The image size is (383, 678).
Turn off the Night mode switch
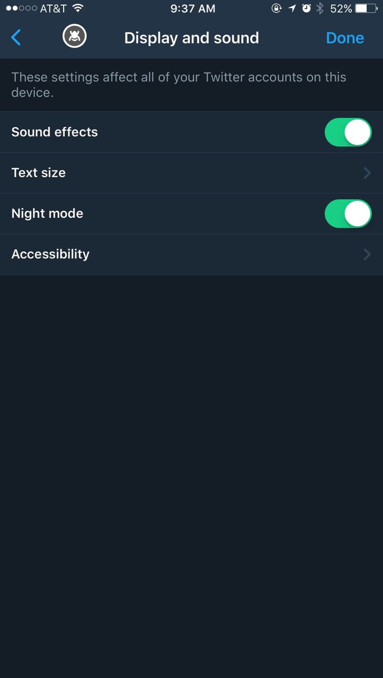[x=348, y=214]
